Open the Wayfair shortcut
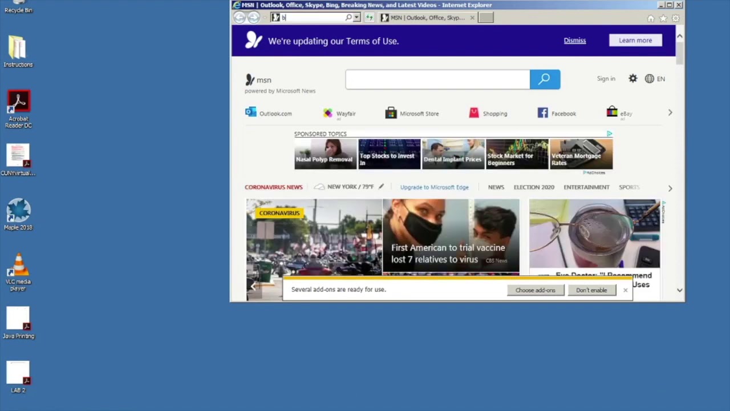Image resolution: width=730 pixels, height=411 pixels. (339, 113)
